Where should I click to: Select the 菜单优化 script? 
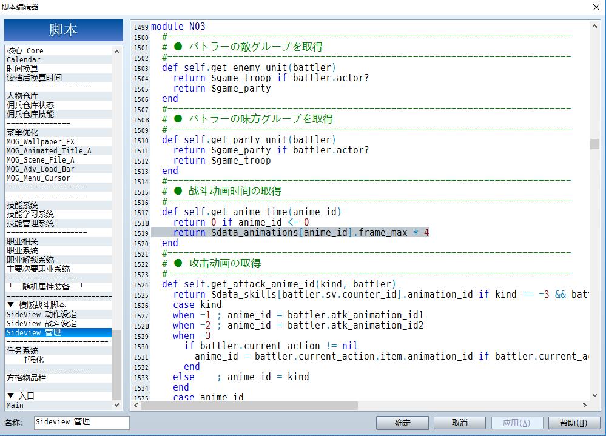(x=59, y=132)
